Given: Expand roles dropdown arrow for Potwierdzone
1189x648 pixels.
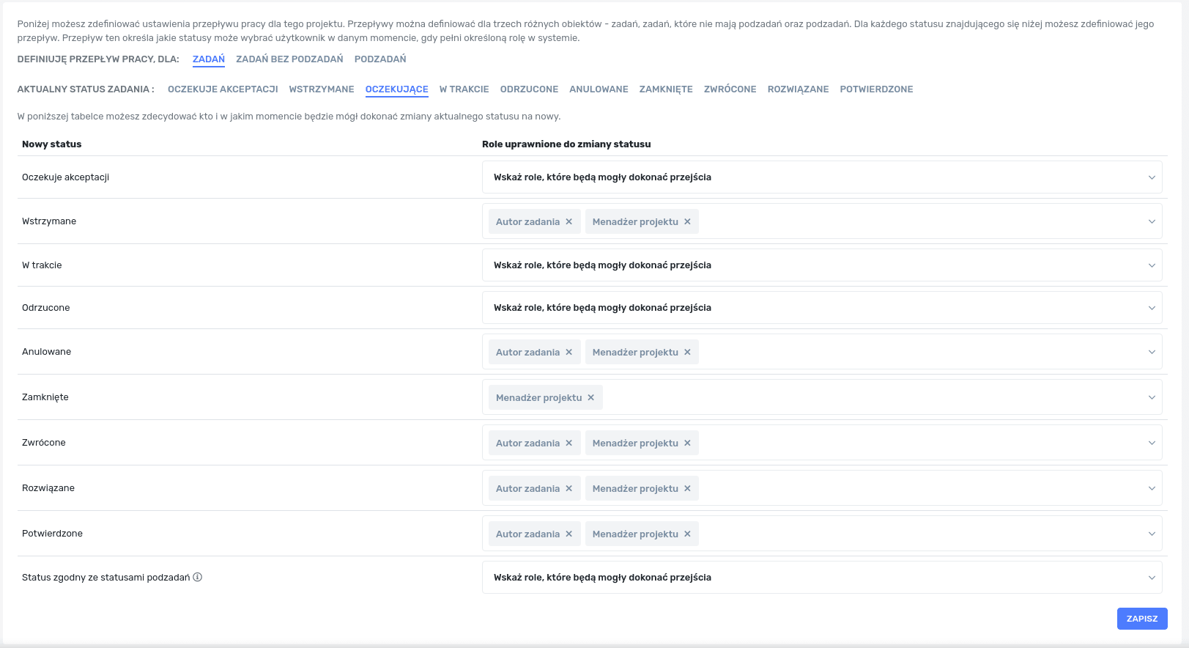Looking at the screenshot, I should point(1152,534).
